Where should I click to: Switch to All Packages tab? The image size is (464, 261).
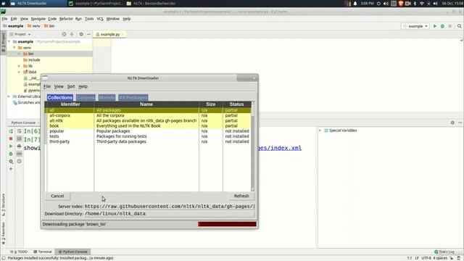click(133, 97)
